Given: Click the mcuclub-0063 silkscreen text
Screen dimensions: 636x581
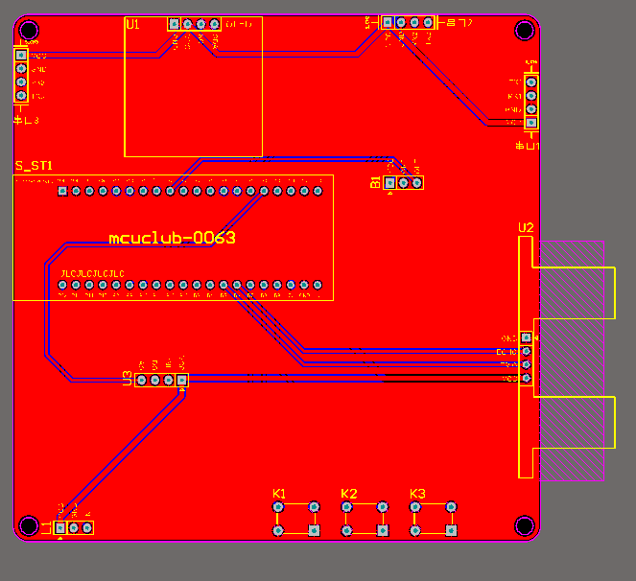Looking at the screenshot, I should tap(172, 238).
